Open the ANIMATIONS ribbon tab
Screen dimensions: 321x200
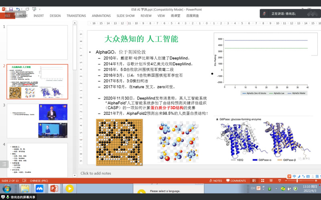(101, 16)
